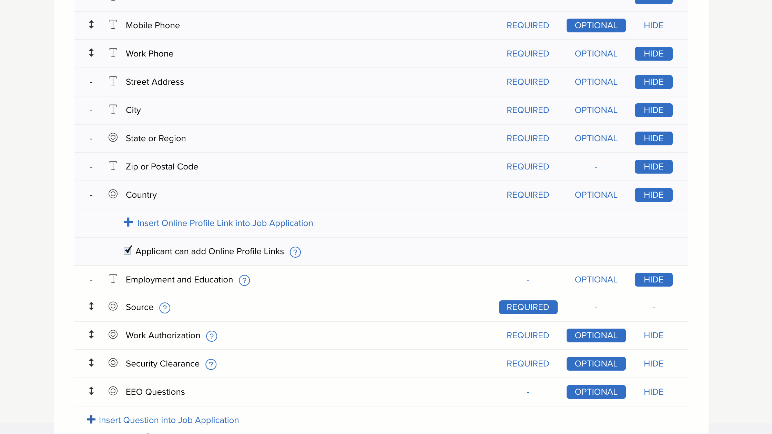Select Required for Source

tap(528, 307)
